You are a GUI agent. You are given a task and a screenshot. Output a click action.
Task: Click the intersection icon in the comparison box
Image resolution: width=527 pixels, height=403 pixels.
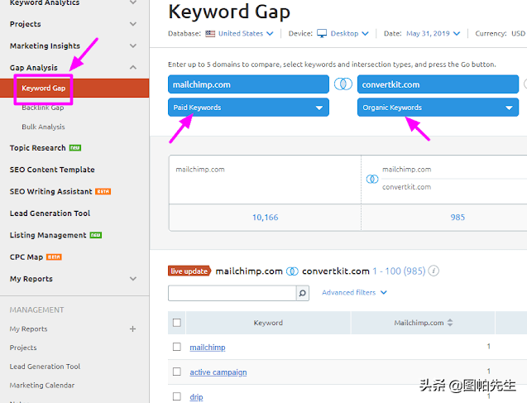tap(372, 179)
